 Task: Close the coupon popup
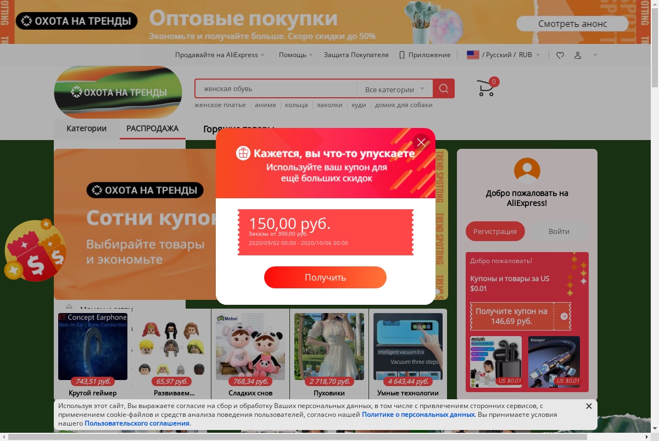(x=421, y=142)
